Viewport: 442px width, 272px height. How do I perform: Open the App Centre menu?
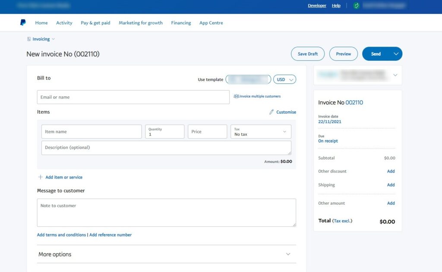(x=211, y=23)
